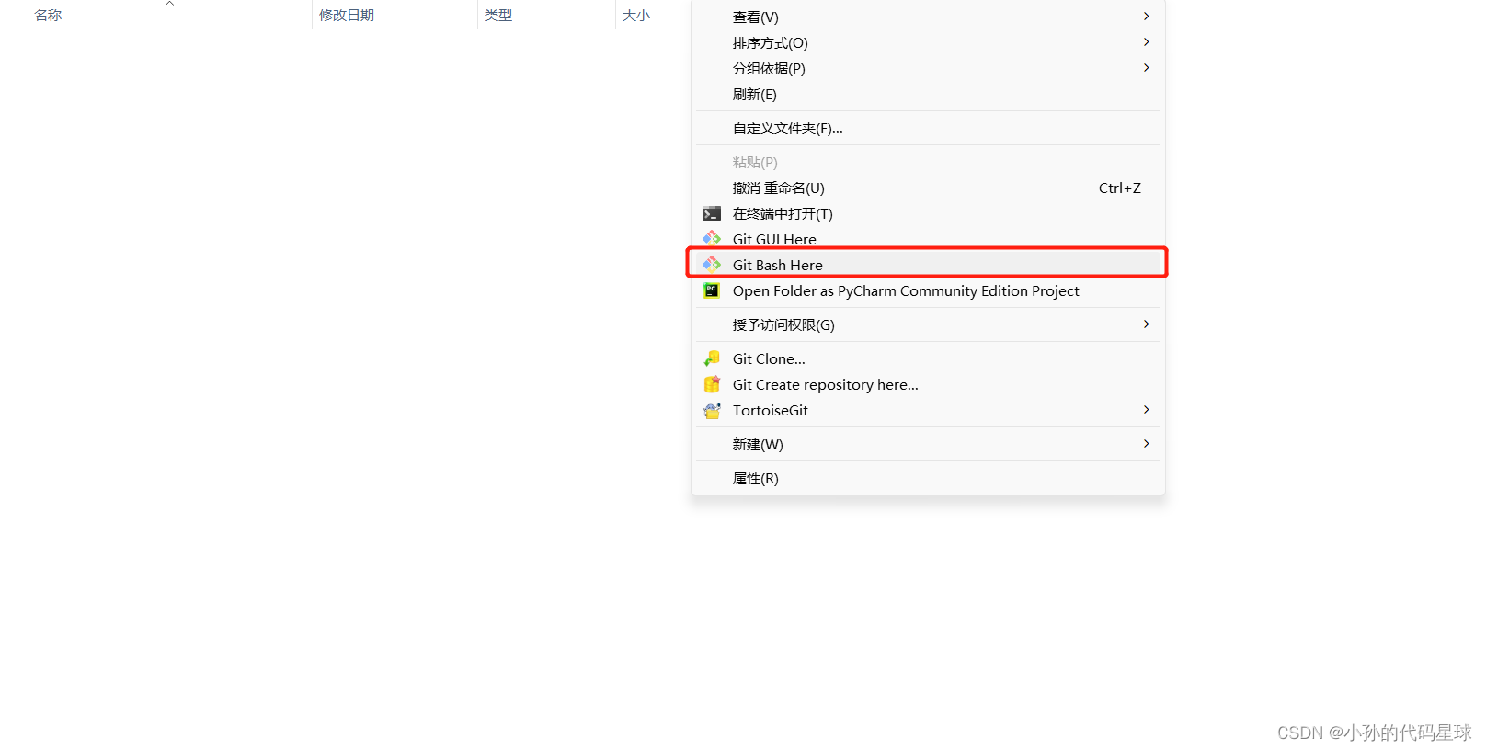Sort by the 类型 column header
Viewport: 1486px width, 750px height.
click(498, 15)
